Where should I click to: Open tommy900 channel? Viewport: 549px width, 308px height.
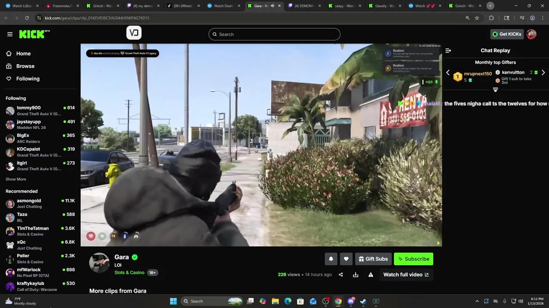click(40, 111)
